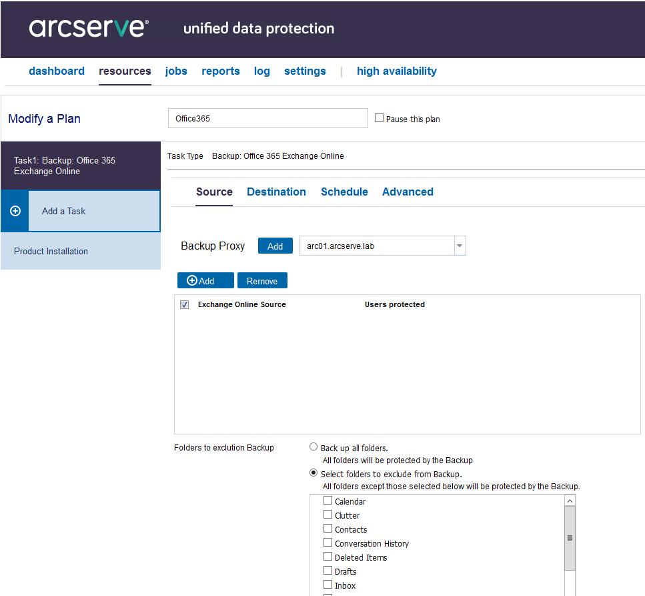Check the Calendar folder checkbox
The image size is (645, 596).
[328, 501]
